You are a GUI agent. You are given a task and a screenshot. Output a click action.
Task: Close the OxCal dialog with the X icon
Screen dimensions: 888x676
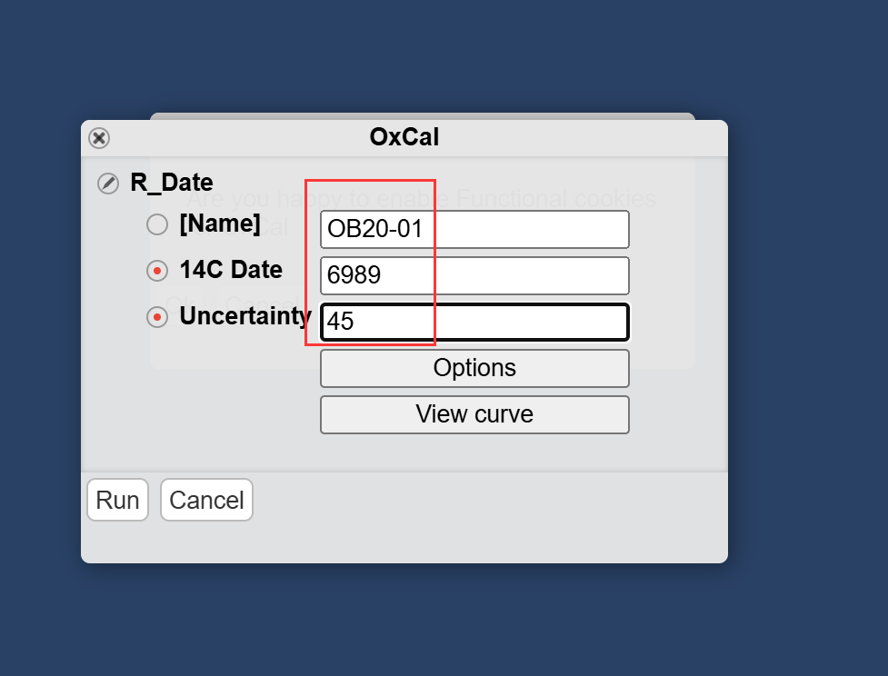pos(99,138)
